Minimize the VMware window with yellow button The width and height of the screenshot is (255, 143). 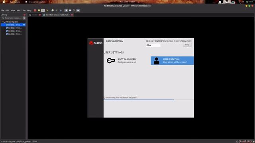pyautogui.click(x=246, y=6)
